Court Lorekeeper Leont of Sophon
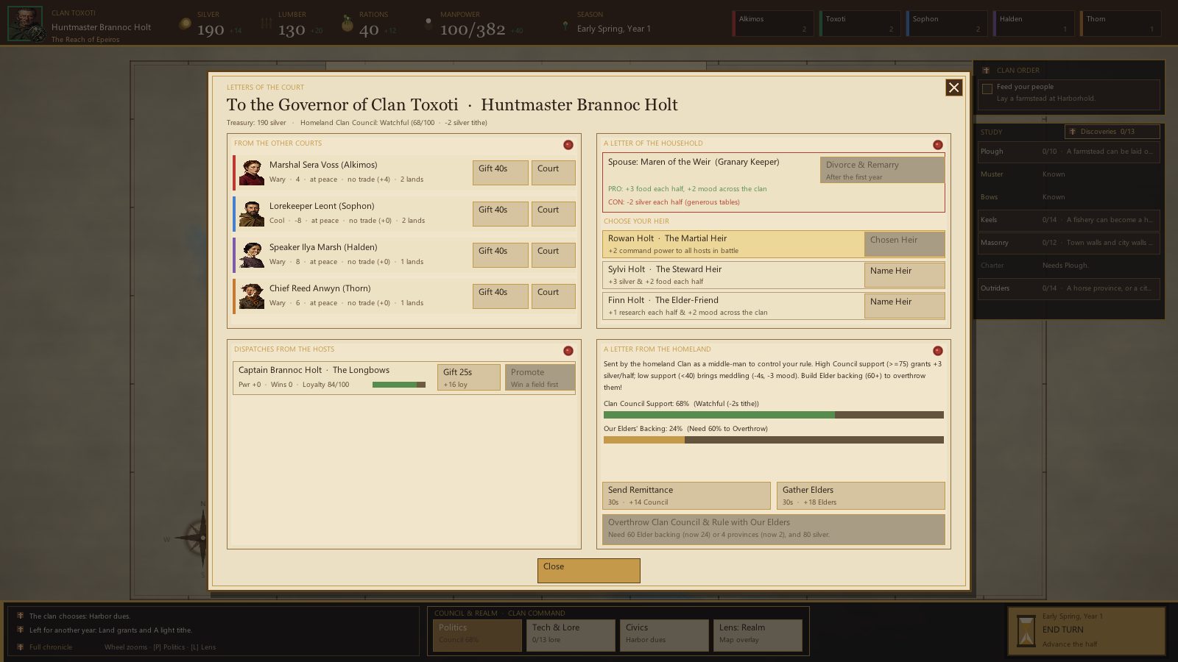Viewport: 1178px width, 662px height. tap(554, 214)
